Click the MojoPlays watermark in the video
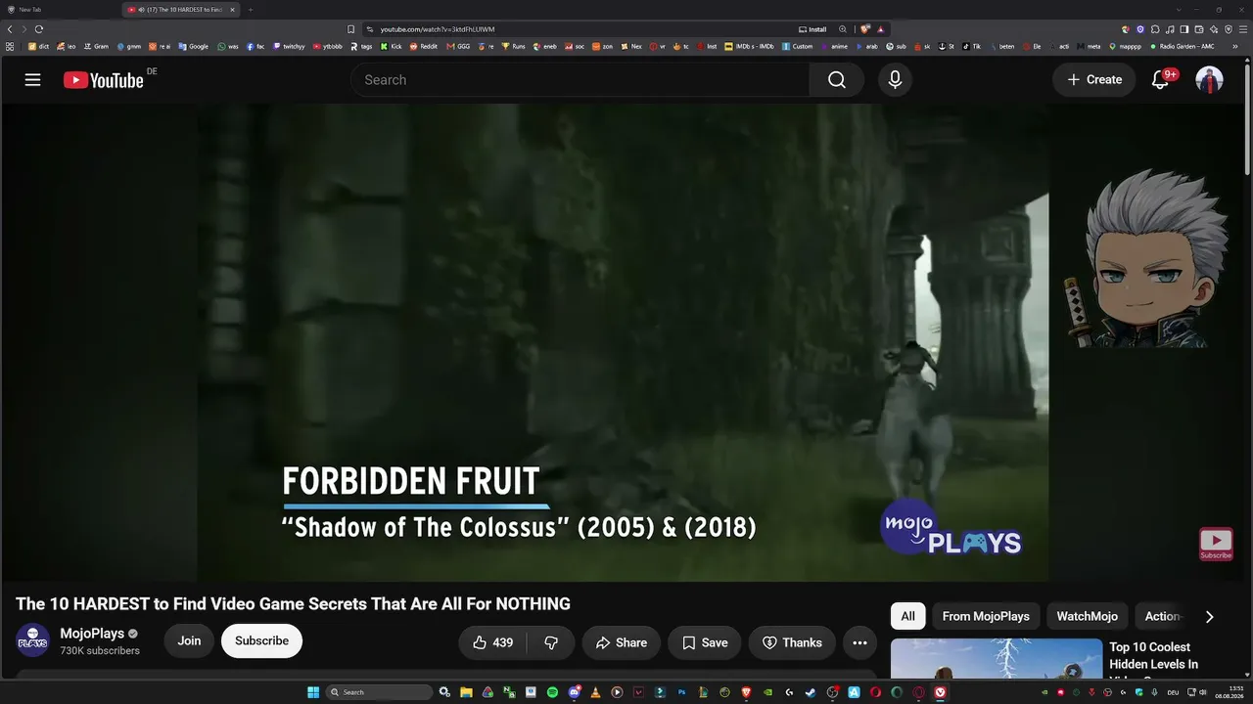Viewport: 1253px width, 704px height. point(951,529)
